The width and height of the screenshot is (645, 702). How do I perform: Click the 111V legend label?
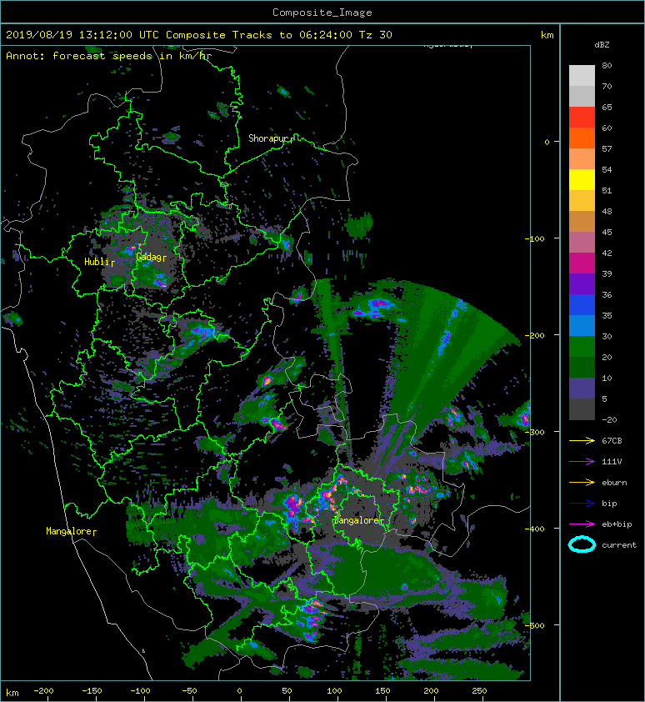tap(612, 462)
